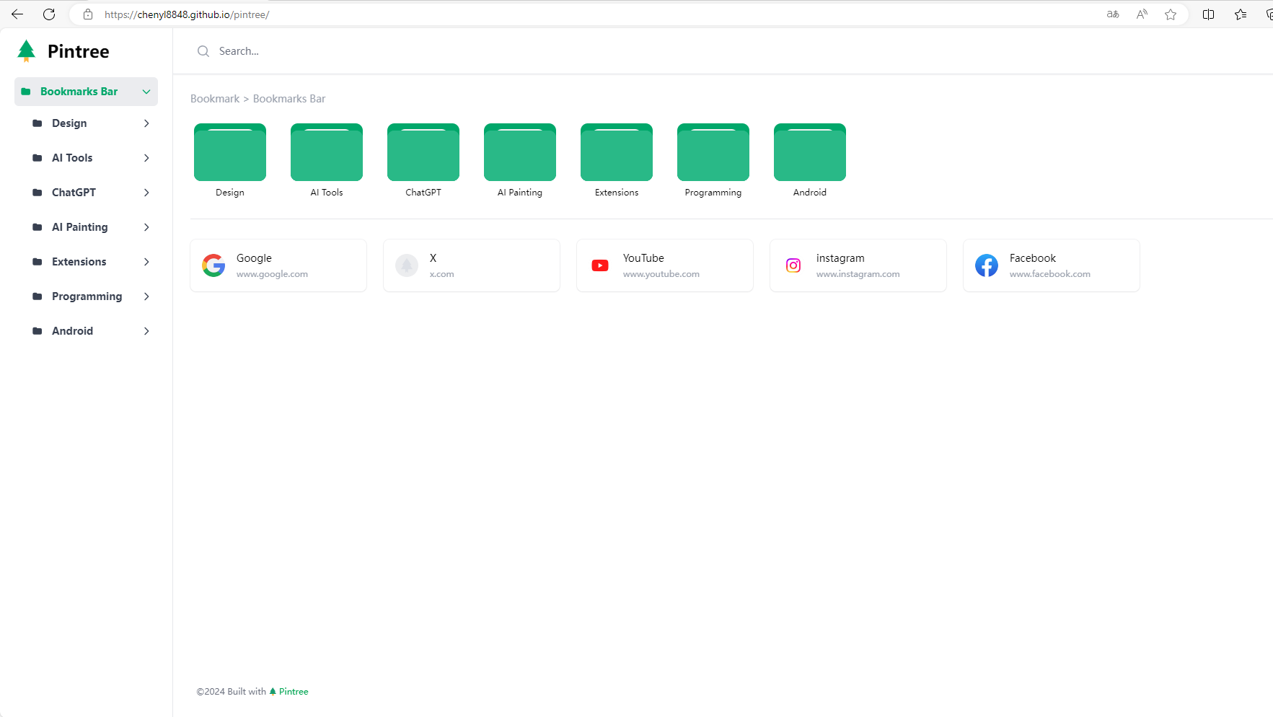Open the Facebook bookmark title
Image resolution: width=1273 pixels, height=717 pixels.
(1032, 258)
